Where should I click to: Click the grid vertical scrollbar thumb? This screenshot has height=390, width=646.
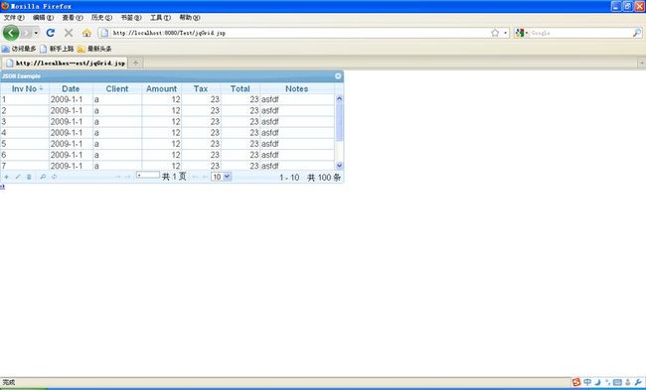click(339, 121)
